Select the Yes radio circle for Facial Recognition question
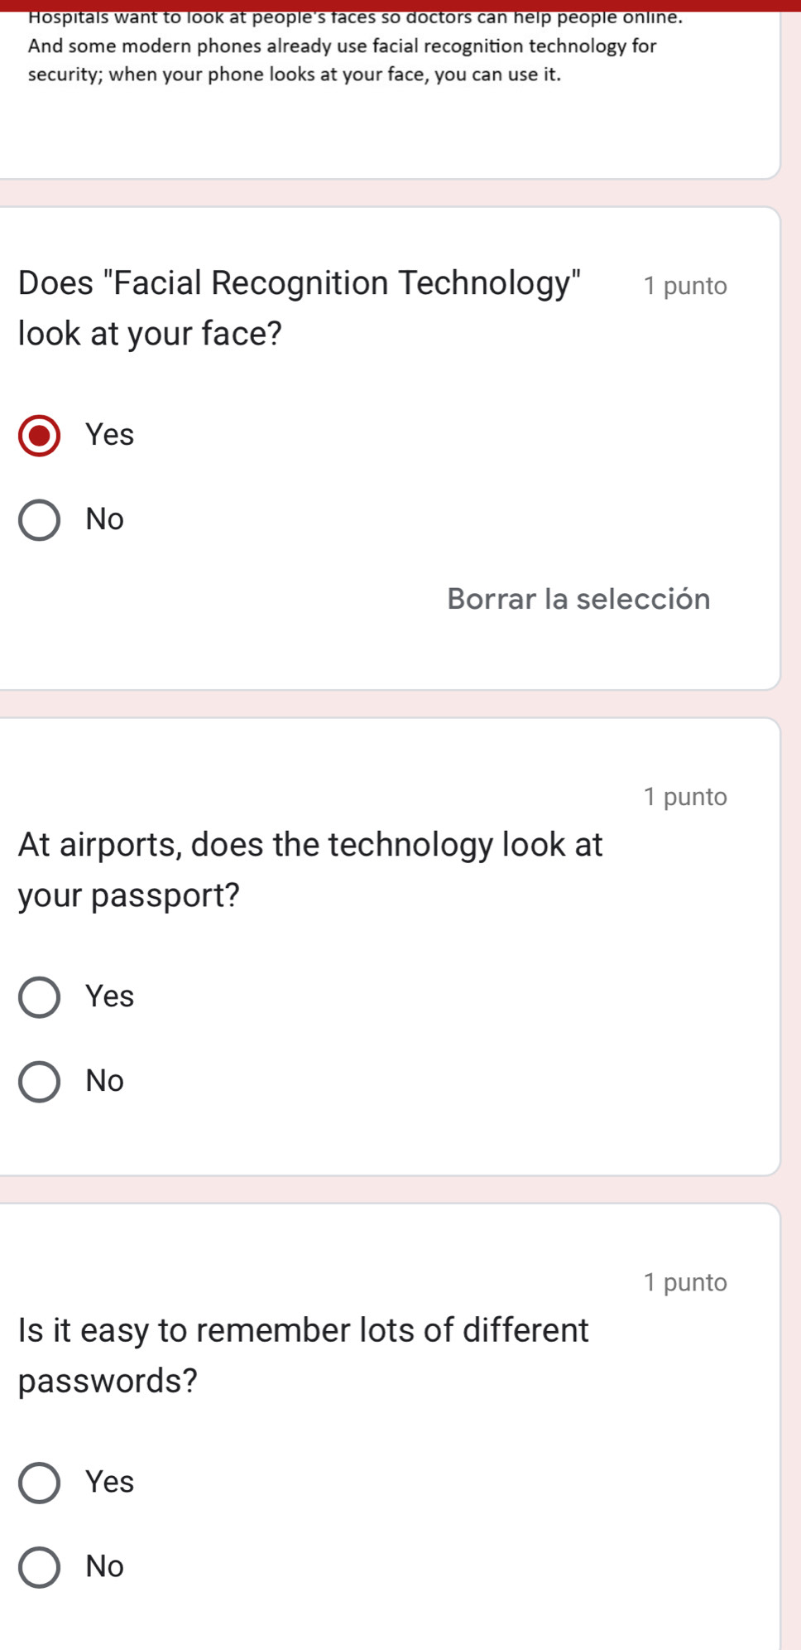The image size is (801, 1650). (x=39, y=436)
